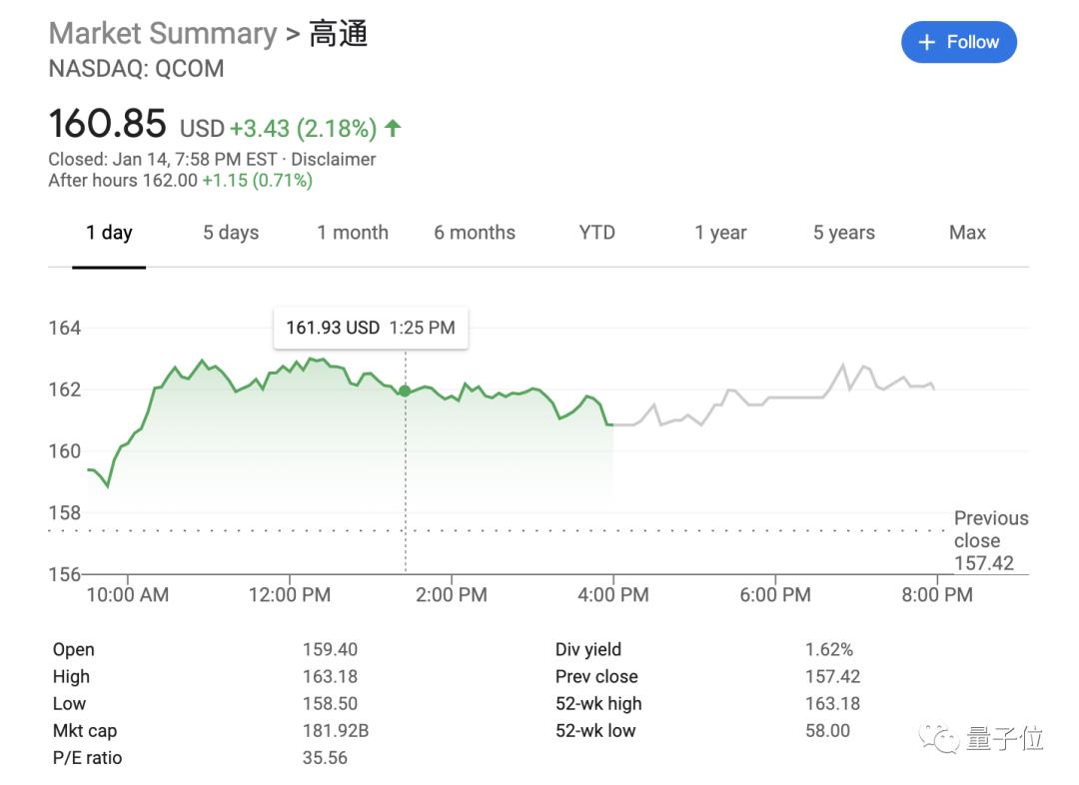Click the Mkt cap value 181.92B

tap(336, 731)
